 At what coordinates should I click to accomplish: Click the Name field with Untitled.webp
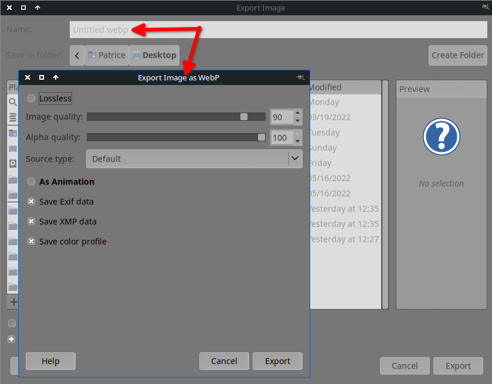pos(279,30)
